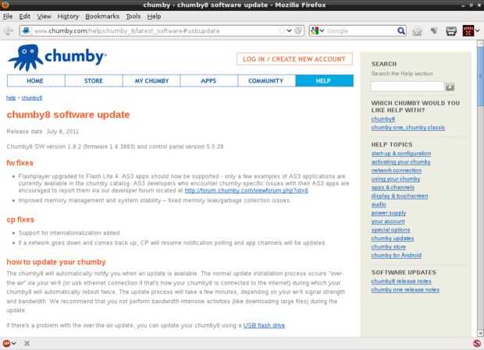This screenshot has width=484, height=350.
Task: Open 'apps & channels' help topic
Action: coord(393,187)
